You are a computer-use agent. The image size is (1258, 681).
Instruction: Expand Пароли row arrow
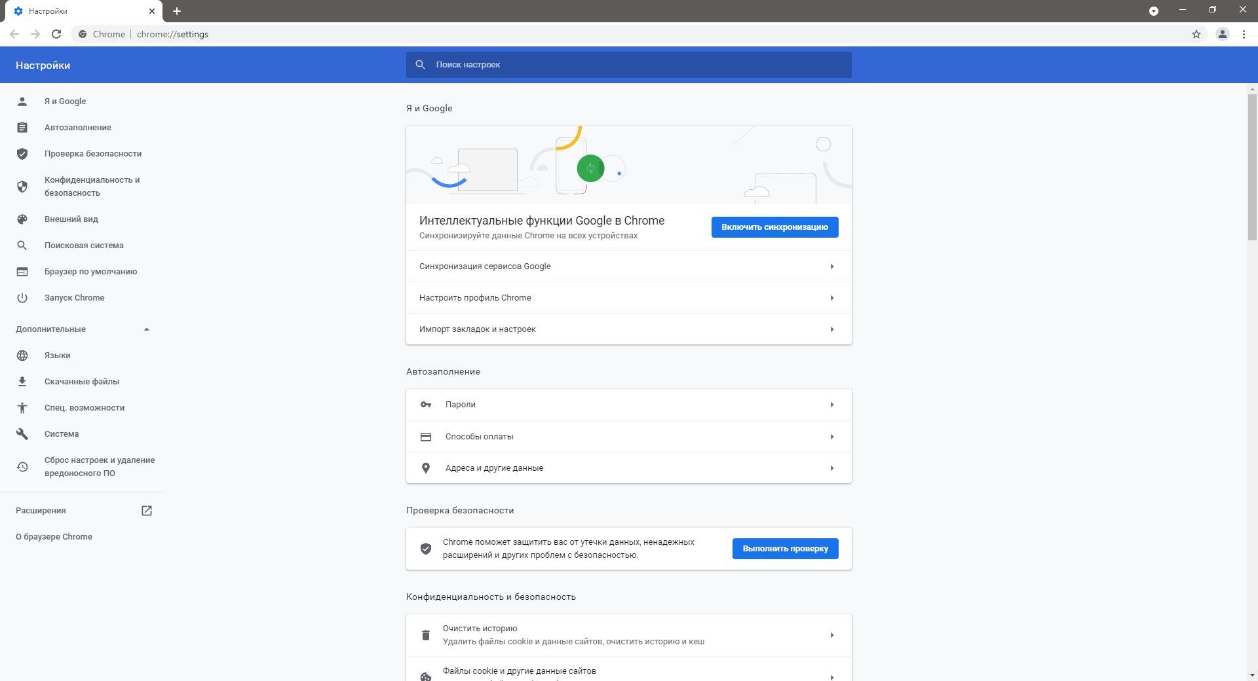click(832, 405)
